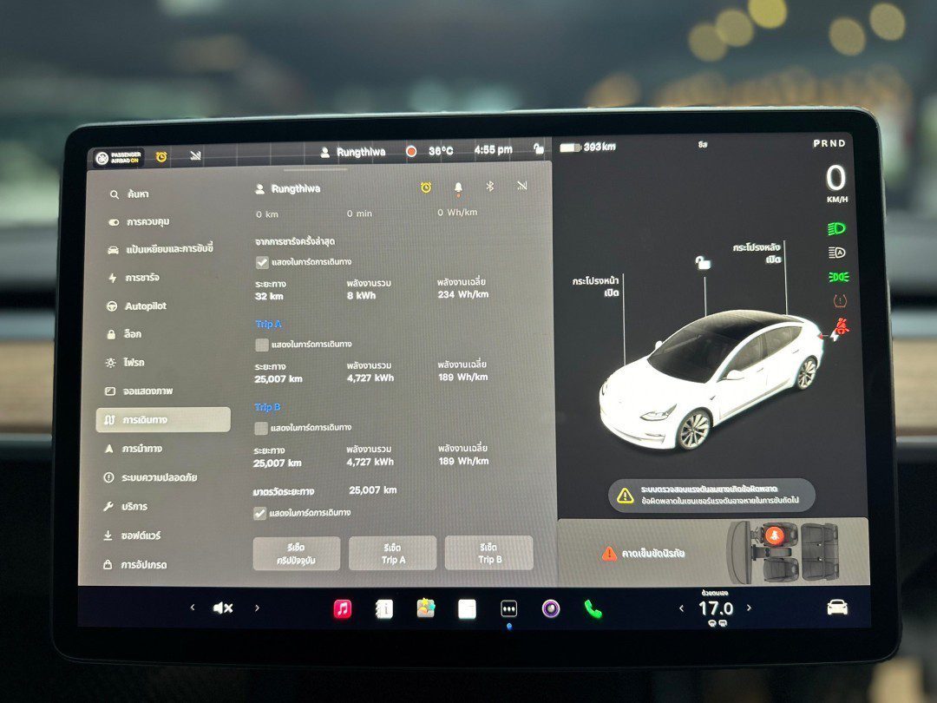The width and height of the screenshot is (937, 703).
Task: Open the pedals and steering menu with car icon
Action: 161,249
